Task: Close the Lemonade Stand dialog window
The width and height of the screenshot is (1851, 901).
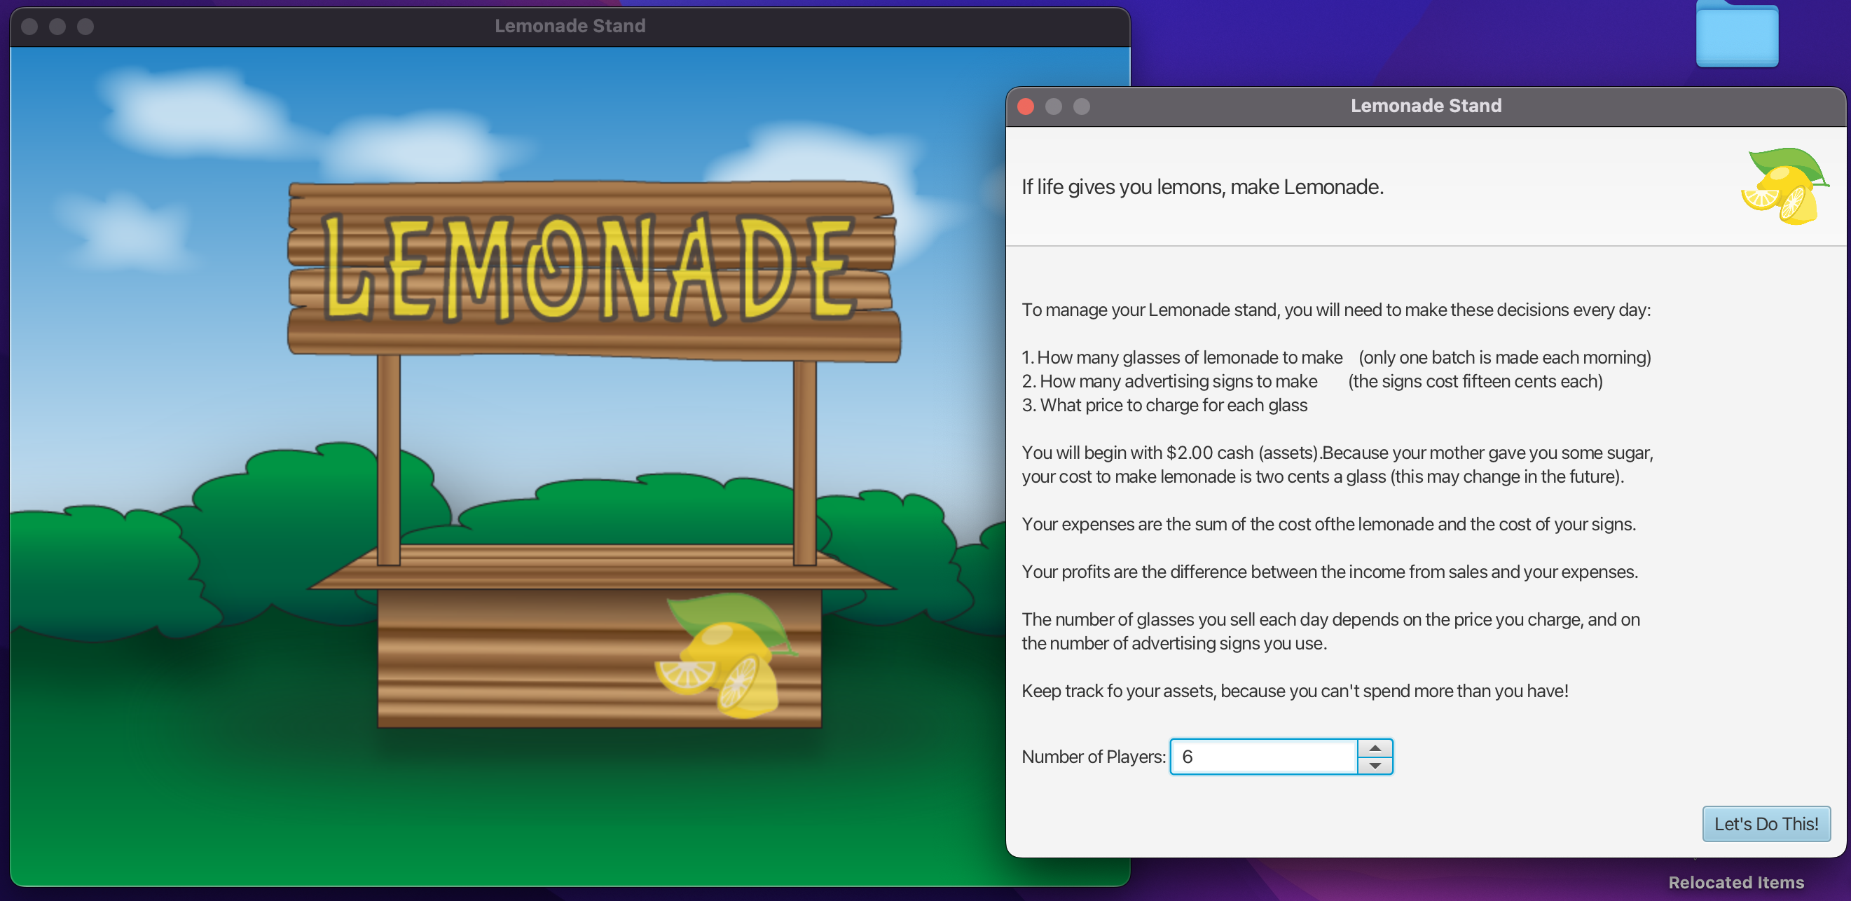Action: pos(1026,106)
